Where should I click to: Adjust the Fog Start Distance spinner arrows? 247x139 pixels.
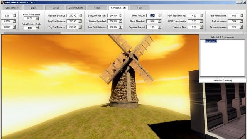click(x=80, y=21)
